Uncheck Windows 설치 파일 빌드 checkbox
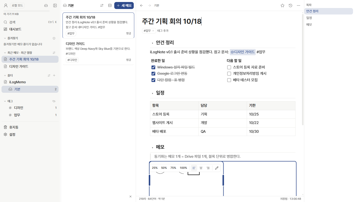The height and width of the screenshot is (202, 354). click(x=153, y=67)
